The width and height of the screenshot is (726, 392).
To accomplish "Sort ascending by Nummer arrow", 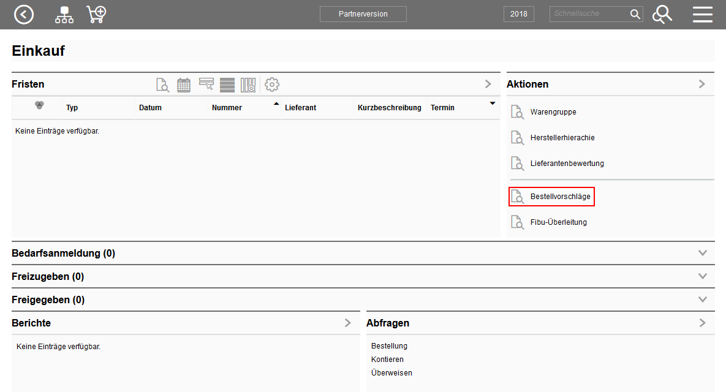I will coord(276,104).
